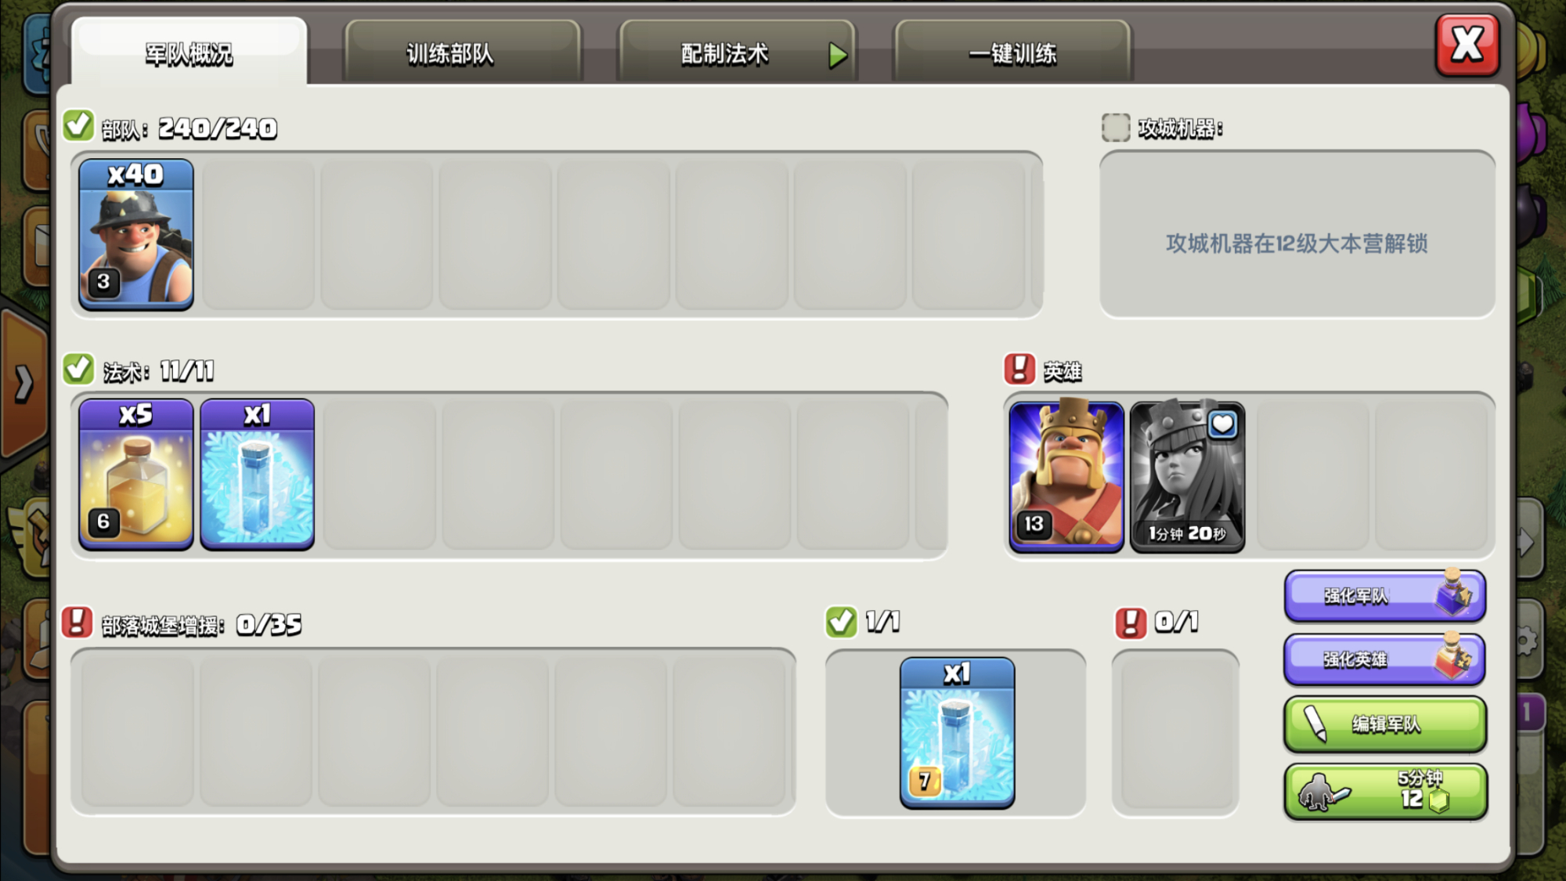Click the green checkmark beside 部队 240/240
This screenshot has width=1566, height=881.
[78, 125]
